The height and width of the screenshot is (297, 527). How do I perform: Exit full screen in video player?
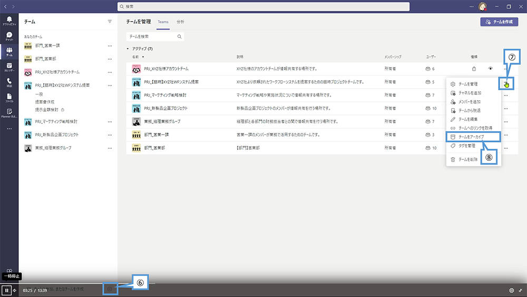[520, 290]
